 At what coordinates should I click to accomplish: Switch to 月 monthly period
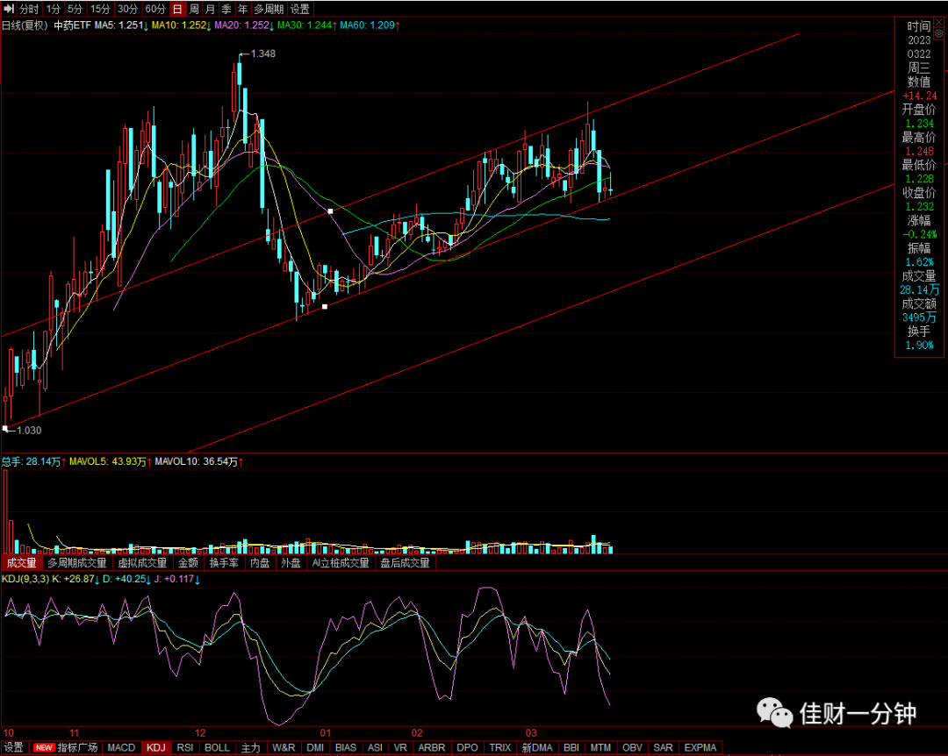(x=210, y=9)
